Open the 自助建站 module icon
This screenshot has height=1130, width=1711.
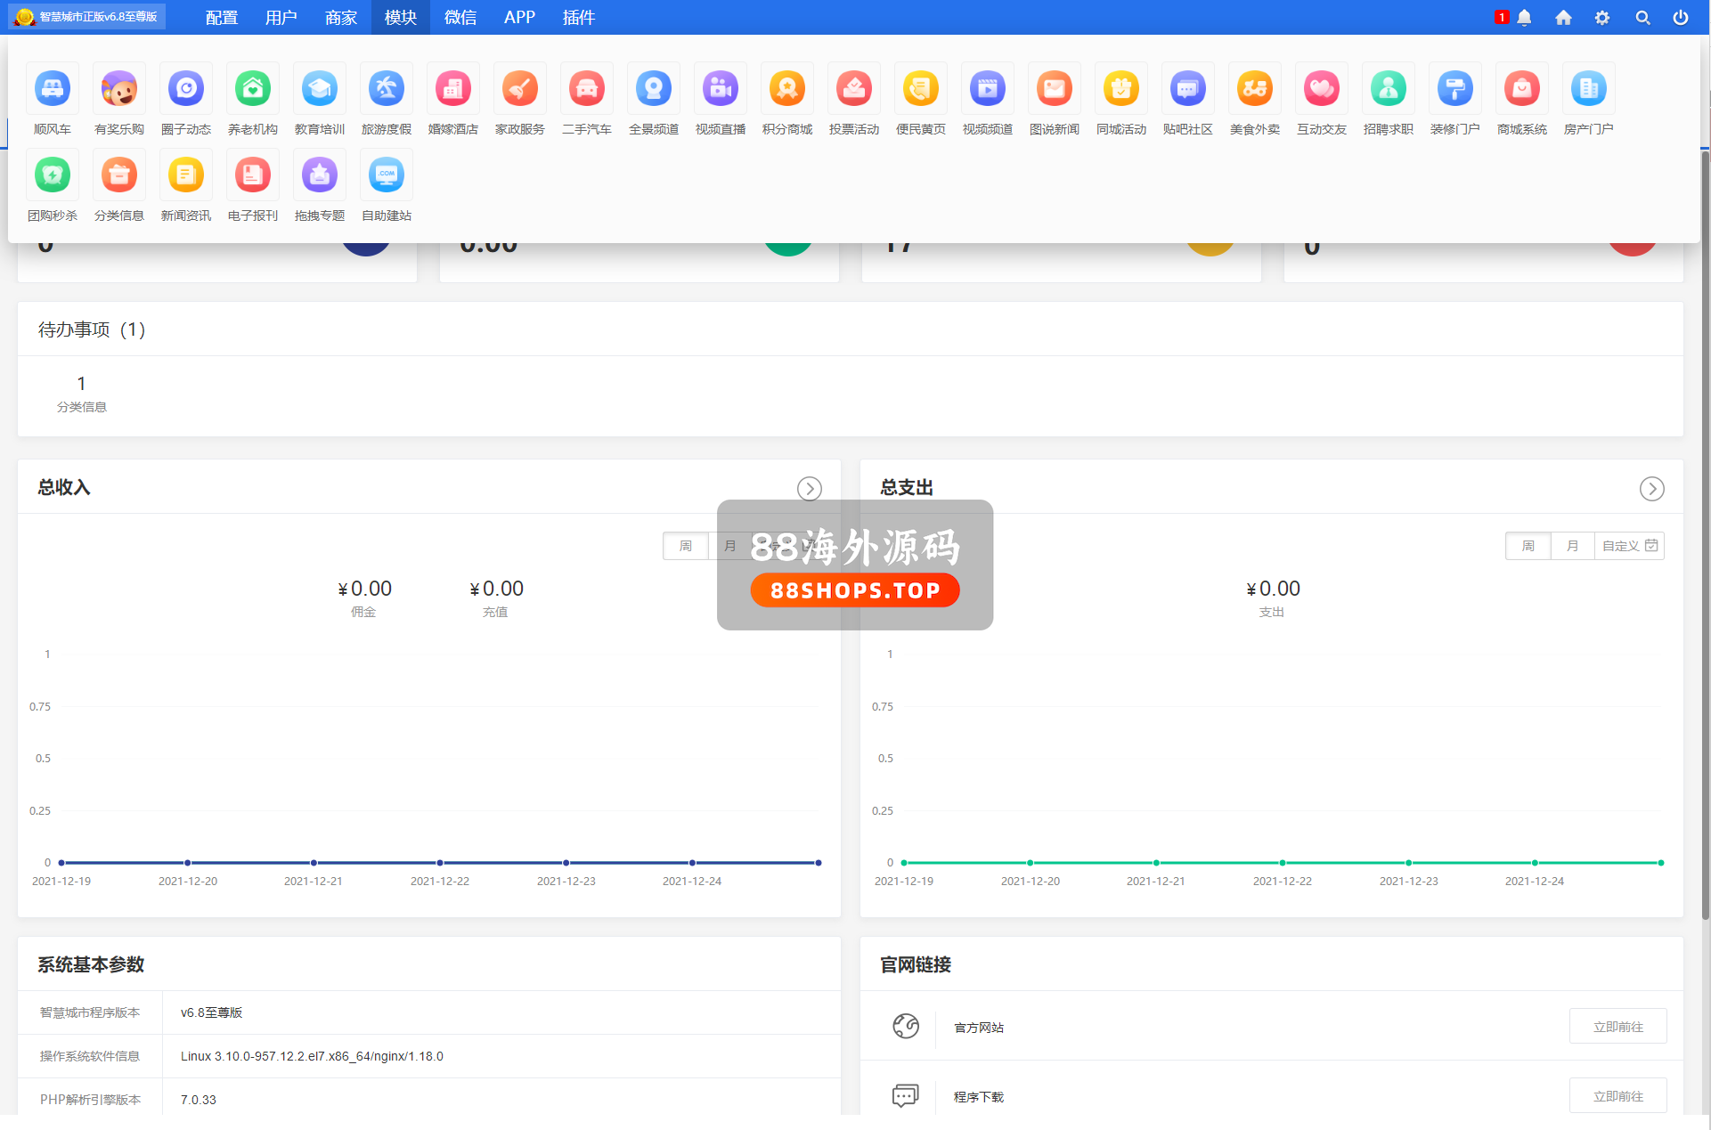point(387,175)
